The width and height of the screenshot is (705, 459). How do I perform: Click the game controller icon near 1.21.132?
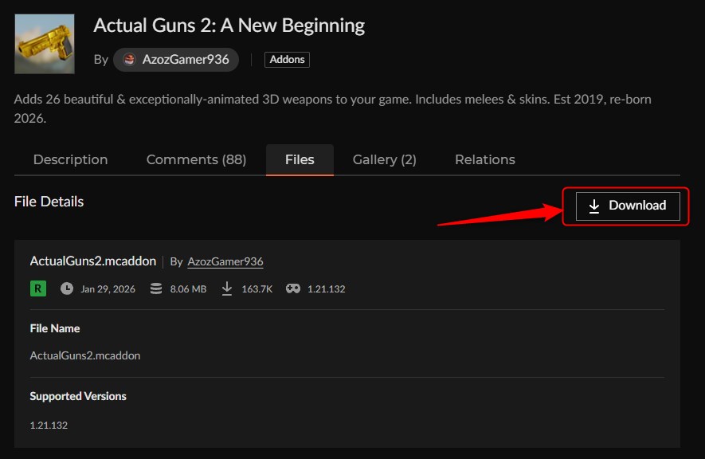[x=292, y=288]
